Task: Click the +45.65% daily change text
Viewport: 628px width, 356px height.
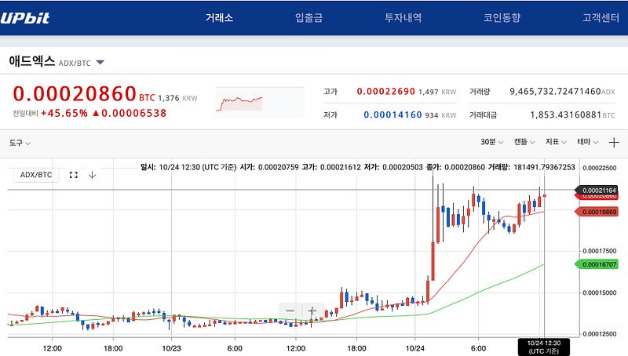Action: pyautogui.click(x=64, y=113)
